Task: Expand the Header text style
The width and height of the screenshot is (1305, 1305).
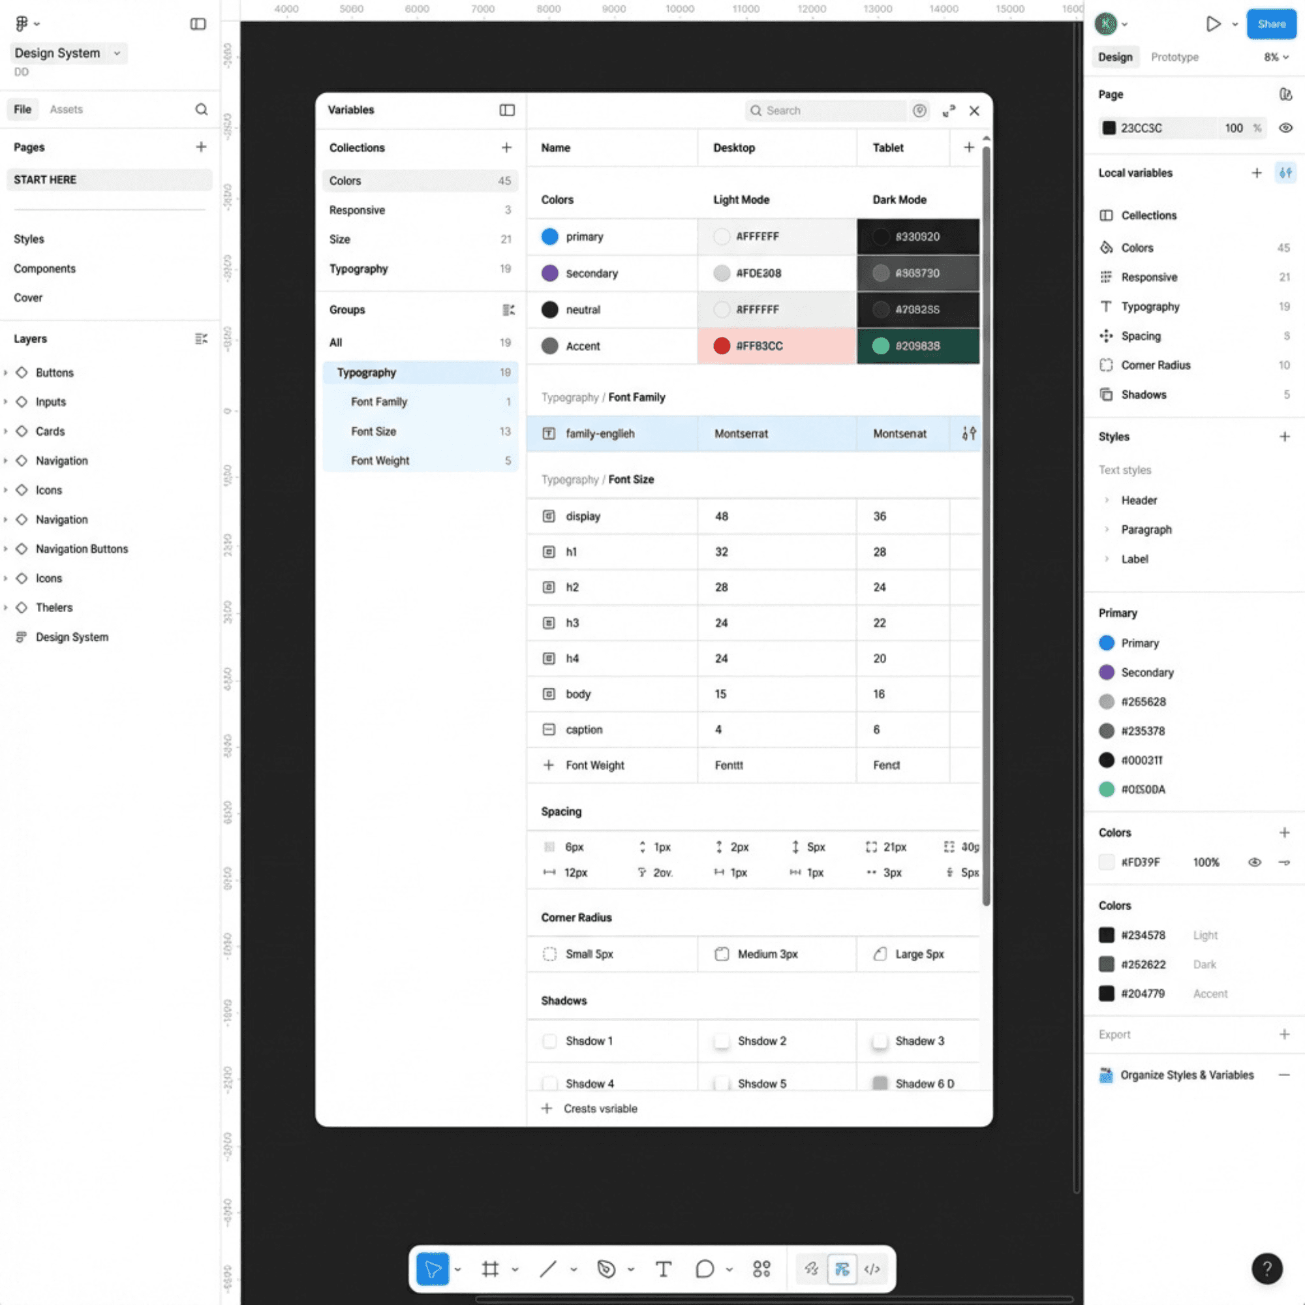Action: (x=1108, y=500)
